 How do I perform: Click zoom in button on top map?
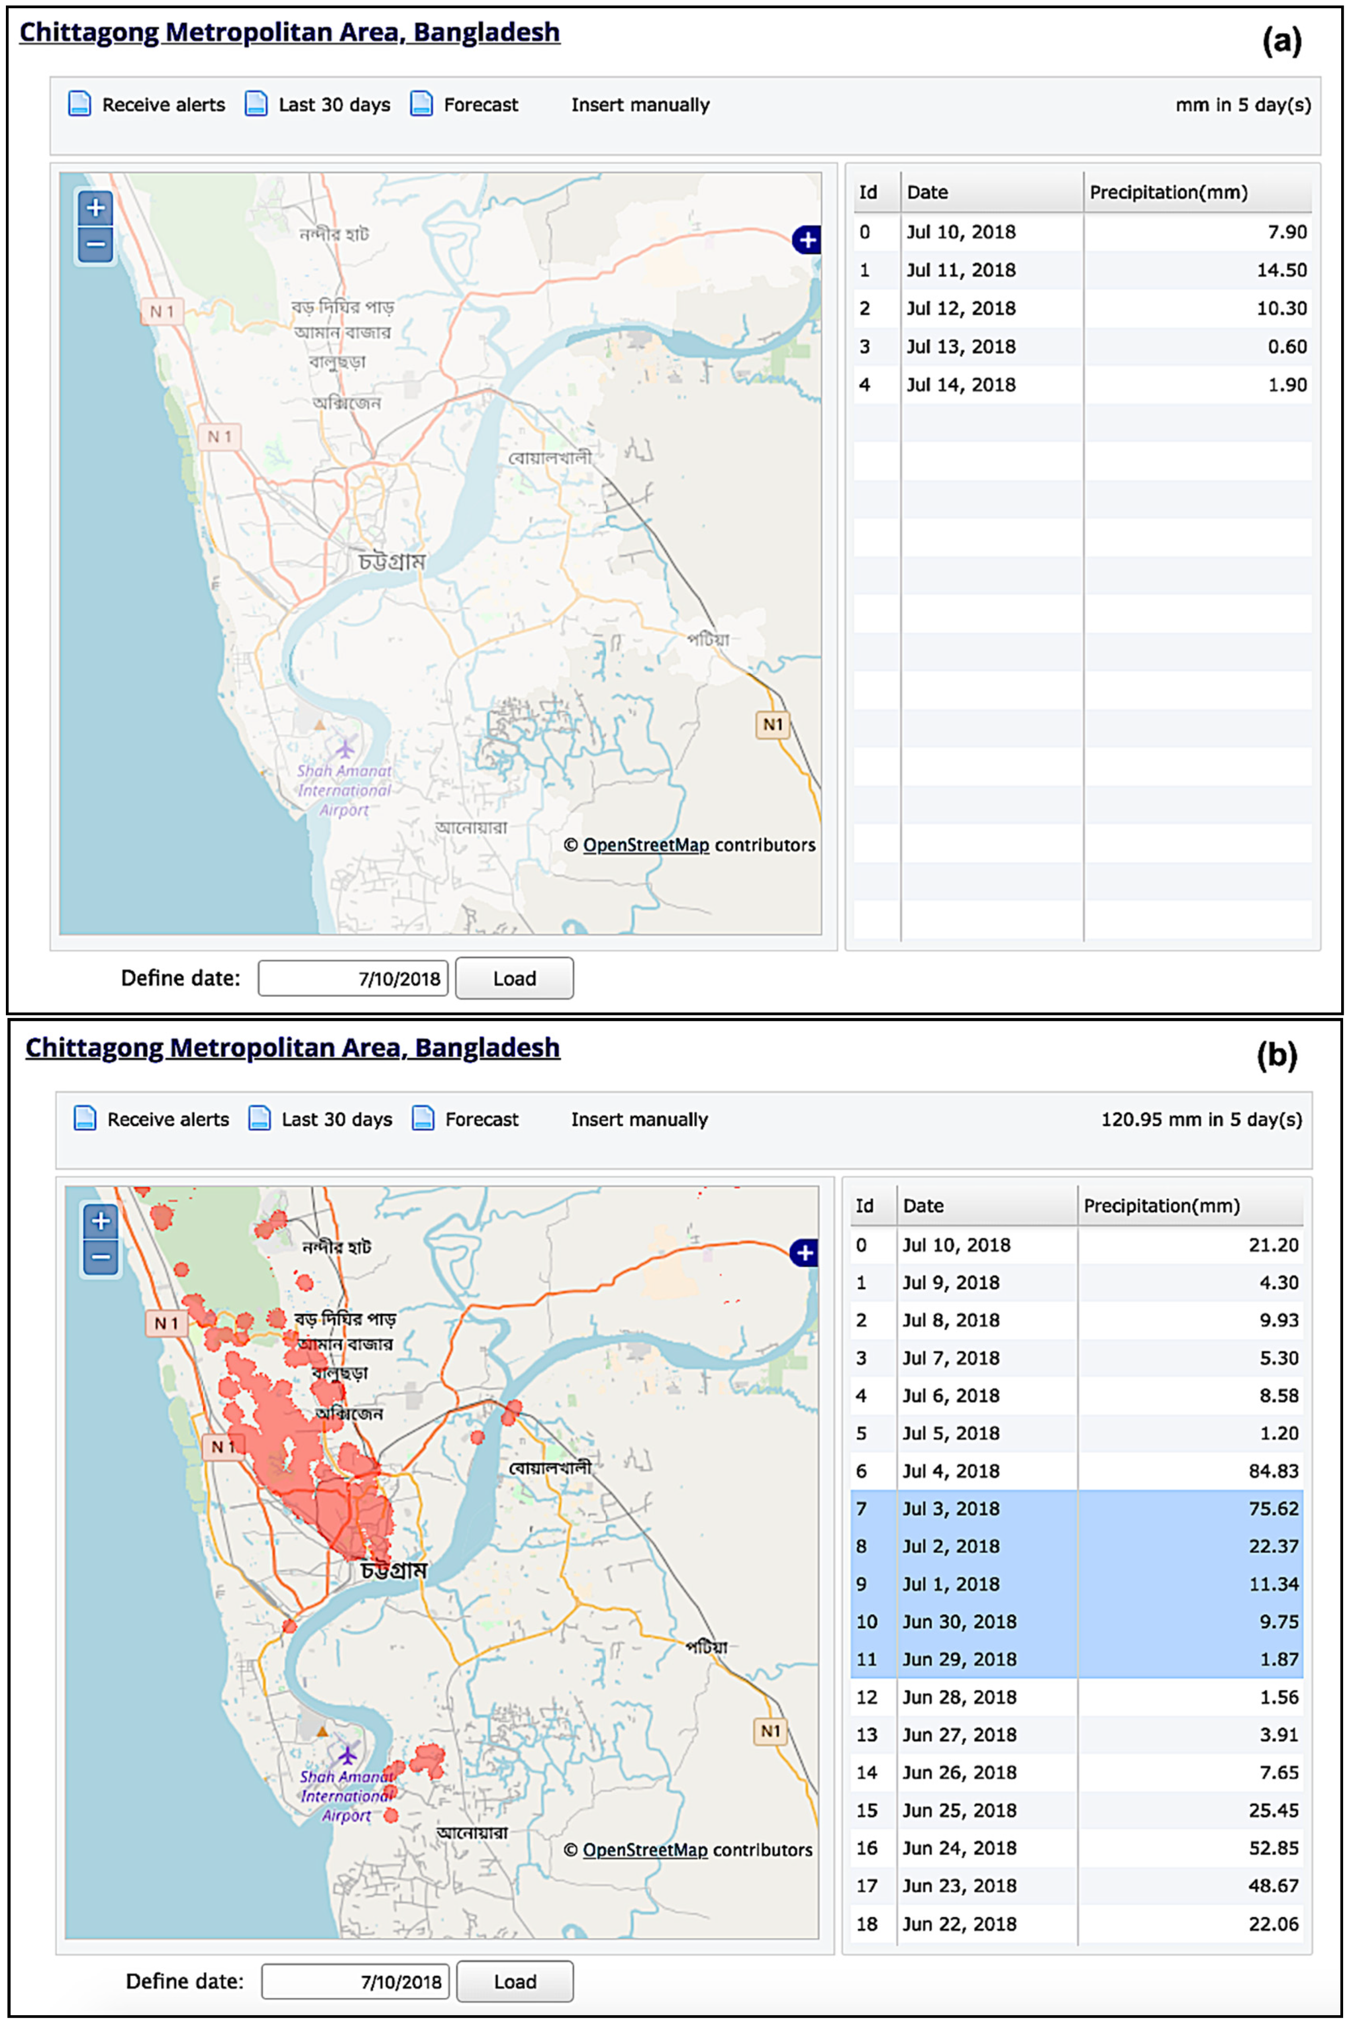[x=96, y=207]
